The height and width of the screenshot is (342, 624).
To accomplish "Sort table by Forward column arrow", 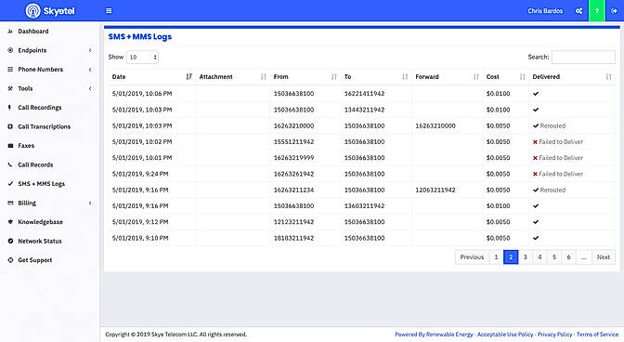I will [476, 77].
